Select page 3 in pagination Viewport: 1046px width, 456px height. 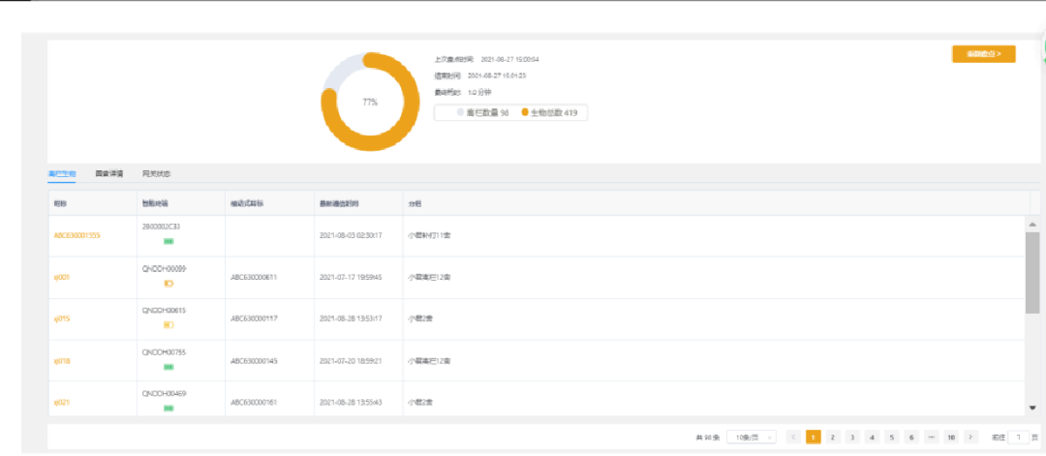(x=852, y=438)
